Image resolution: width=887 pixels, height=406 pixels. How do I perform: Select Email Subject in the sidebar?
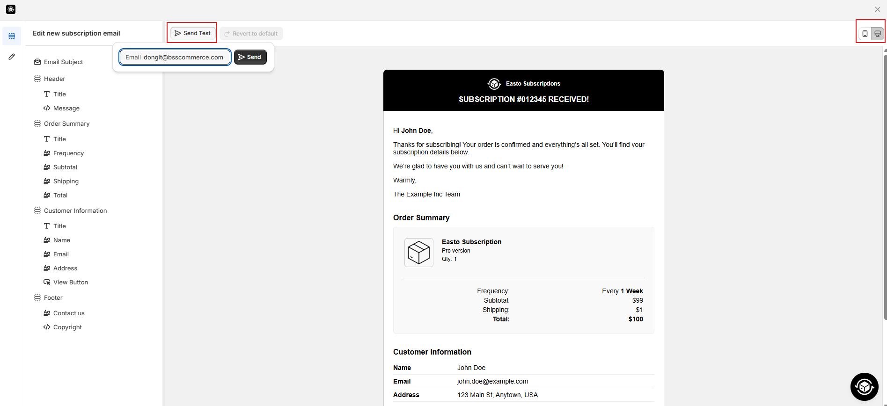(63, 62)
